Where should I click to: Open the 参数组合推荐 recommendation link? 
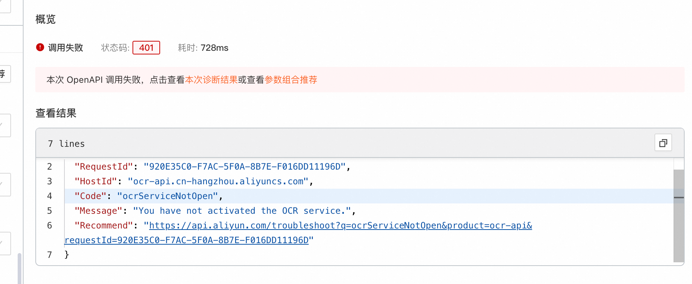[291, 80]
